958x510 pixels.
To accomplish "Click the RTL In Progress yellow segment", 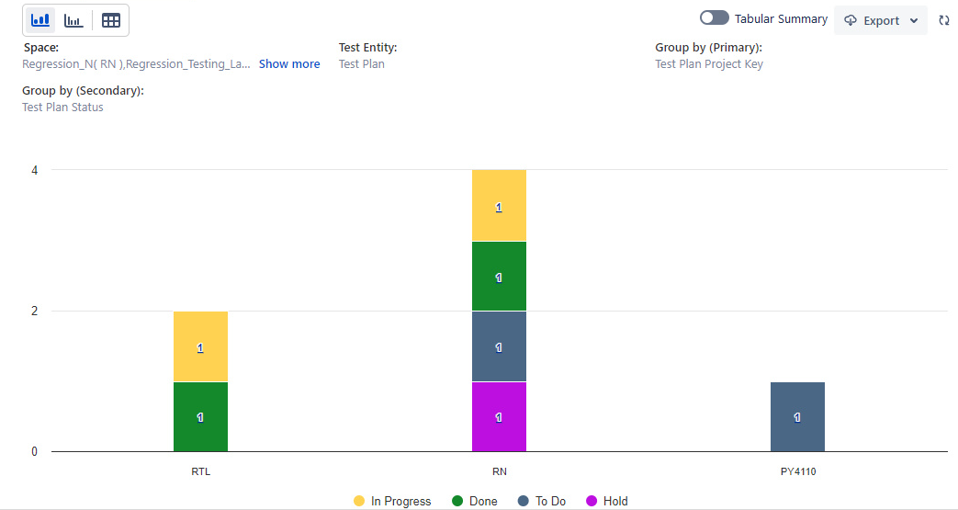I will coord(200,346).
